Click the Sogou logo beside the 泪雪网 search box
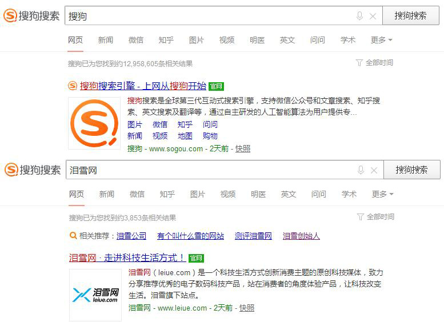This screenshot has height=322, width=444. [x=33, y=170]
